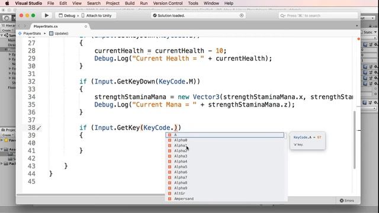
Task: Click the currentHealth assignment on line 28
Action: pyautogui.click(x=160, y=51)
